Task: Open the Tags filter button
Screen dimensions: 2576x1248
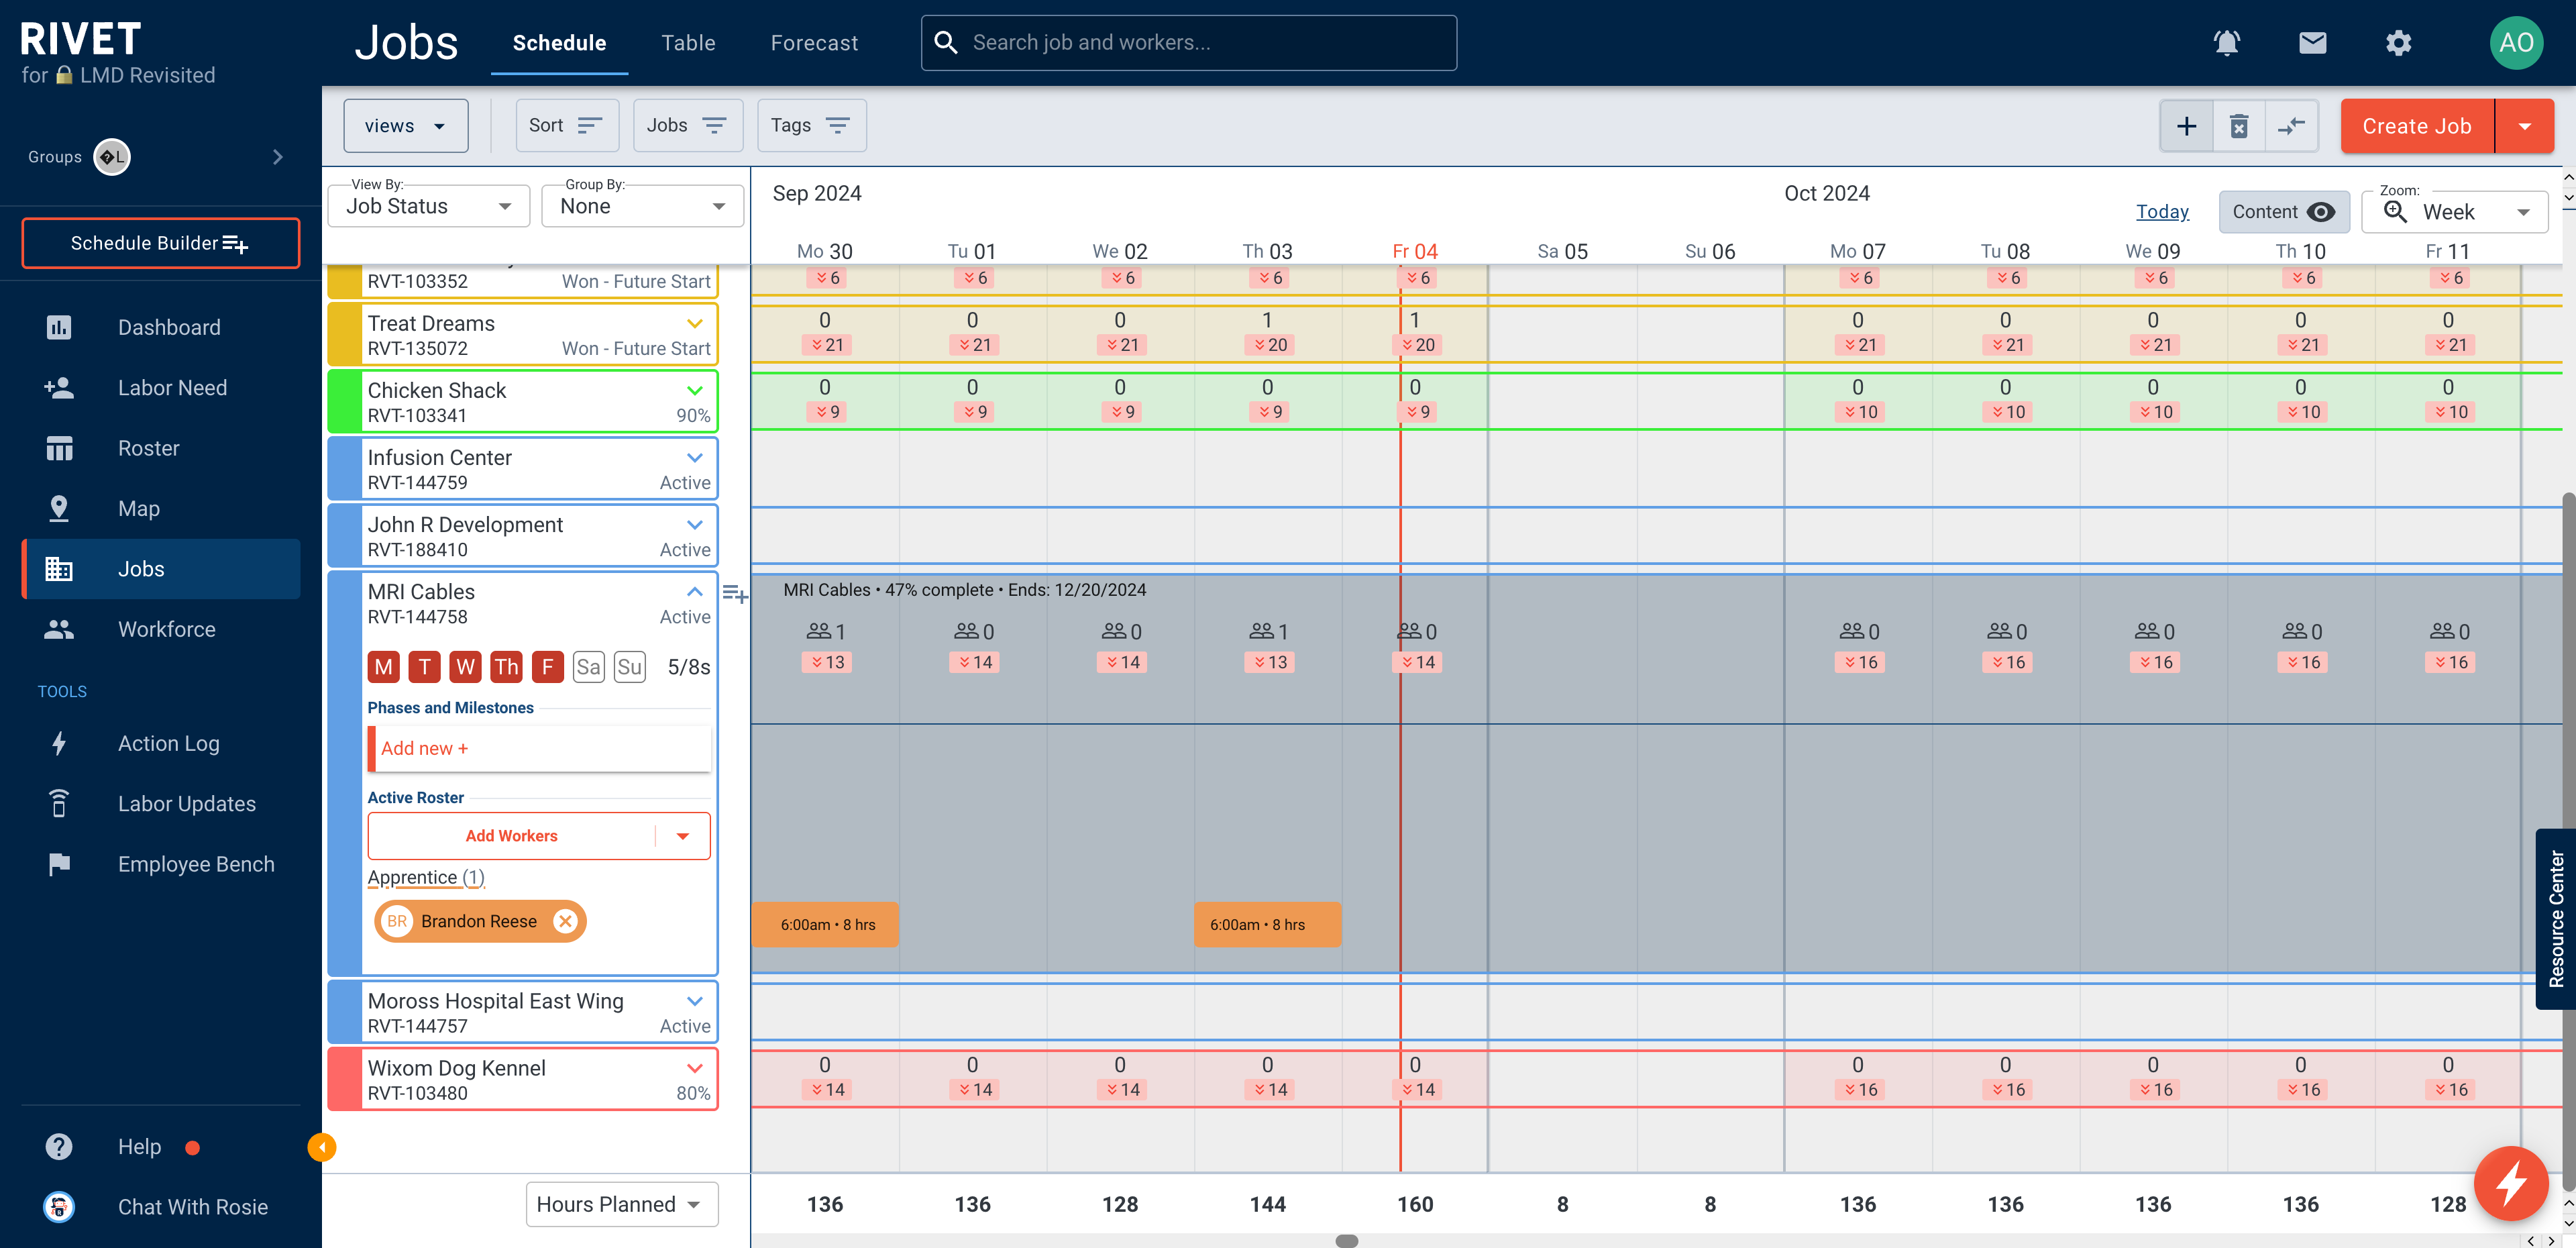Action: tap(811, 126)
